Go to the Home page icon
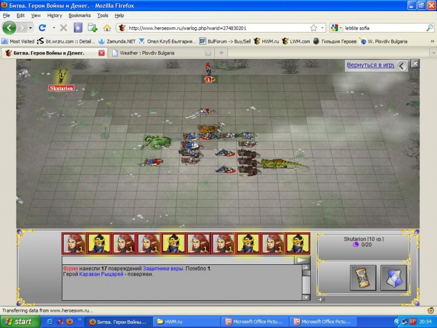The image size is (437, 328). (x=107, y=28)
